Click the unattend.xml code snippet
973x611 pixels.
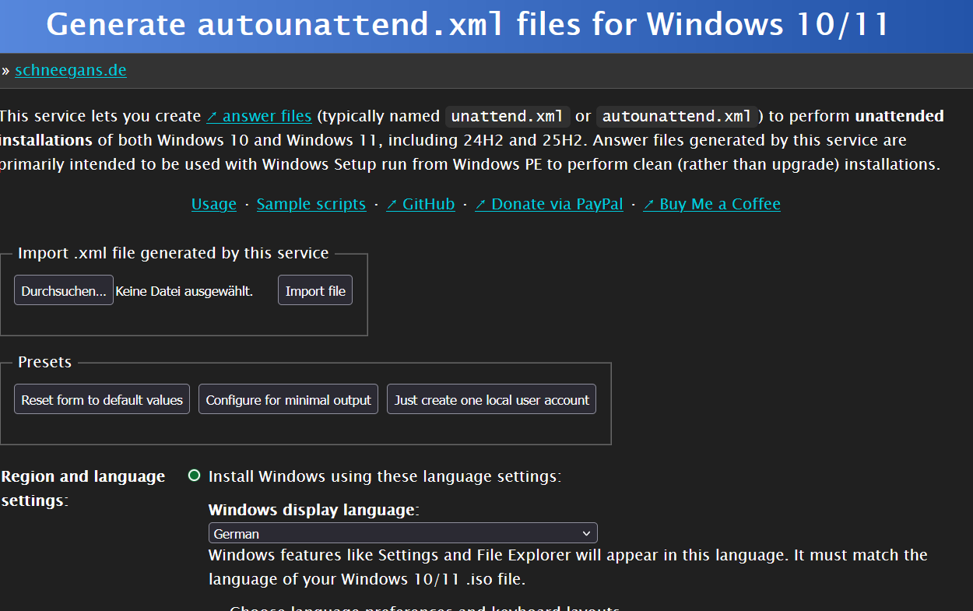click(508, 117)
